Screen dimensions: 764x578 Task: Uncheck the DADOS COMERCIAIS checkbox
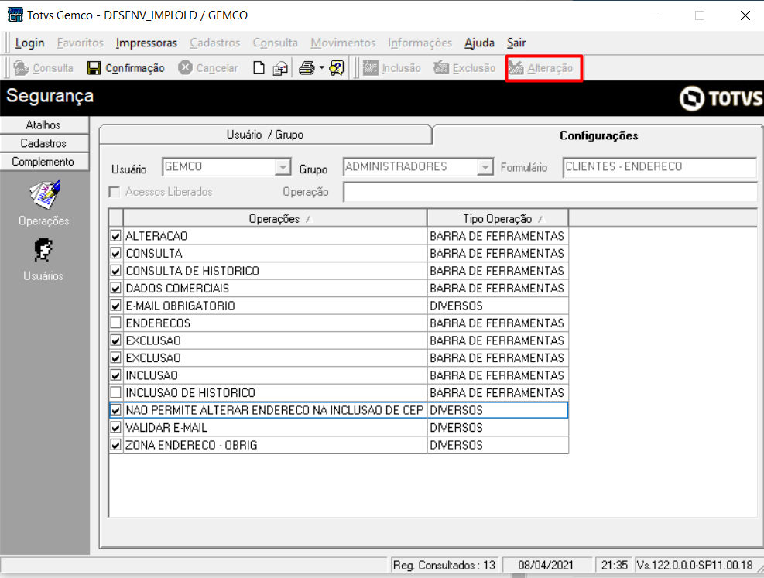115,289
